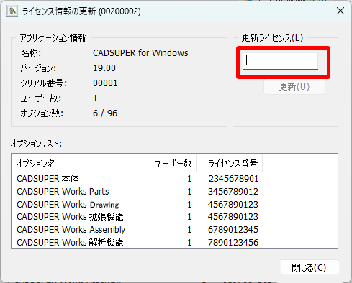Screen dimensions: 352x283
Task: Select the CADSUPER Works 拡張機能 row
Action: 174,217
